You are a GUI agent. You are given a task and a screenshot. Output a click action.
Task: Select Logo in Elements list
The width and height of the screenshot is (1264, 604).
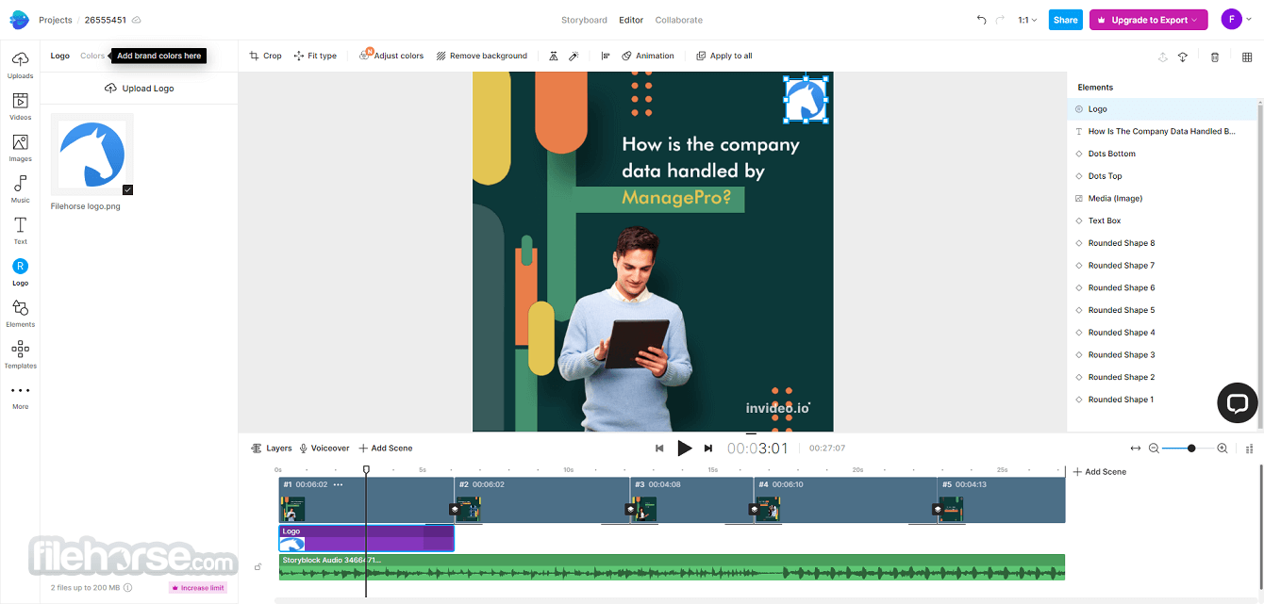point(1161,109)
